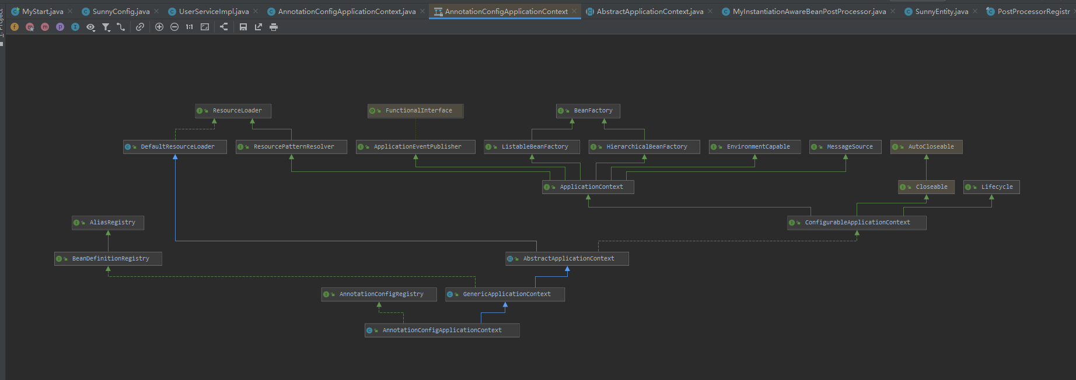Click the AliasRegistry node

pyautogui.click(x=108, y=223)
